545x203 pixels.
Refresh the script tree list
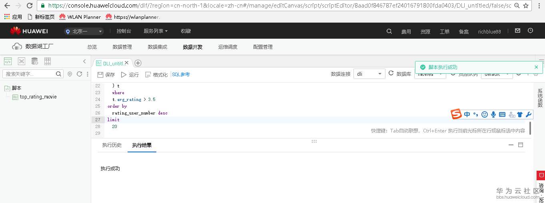(x=79, y=74)
